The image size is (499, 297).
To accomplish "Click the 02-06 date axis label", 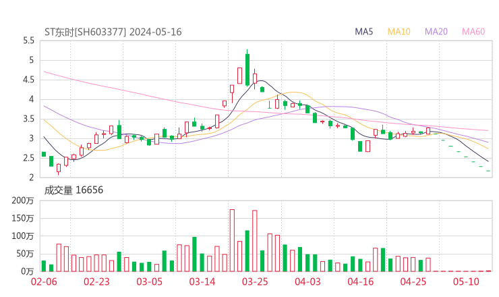I will (44, 281).
